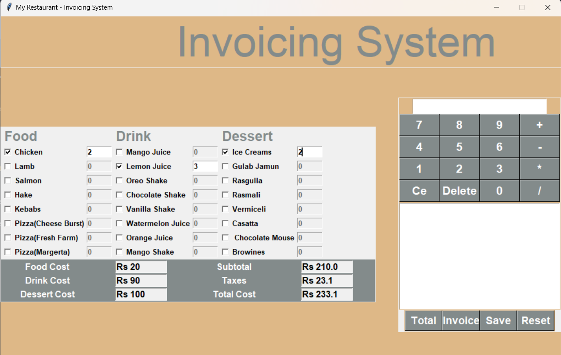Check the Browines box
This screenshot has width=561, height=355.
coord(226,252)
